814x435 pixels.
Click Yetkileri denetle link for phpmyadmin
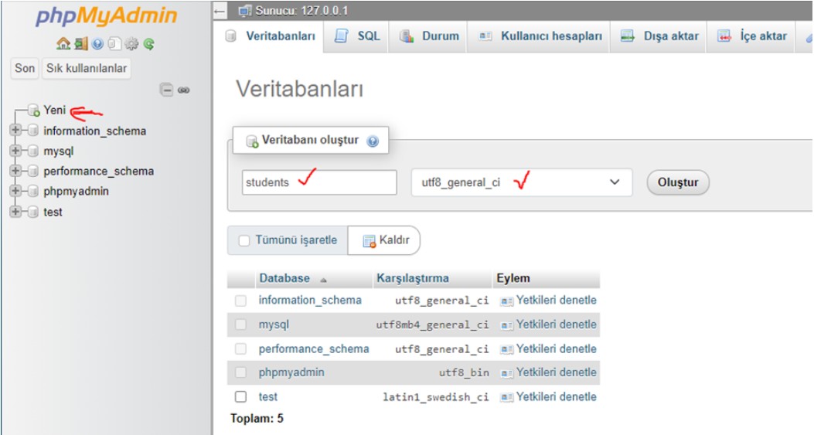pyautogui.click(x=556, y=372)
